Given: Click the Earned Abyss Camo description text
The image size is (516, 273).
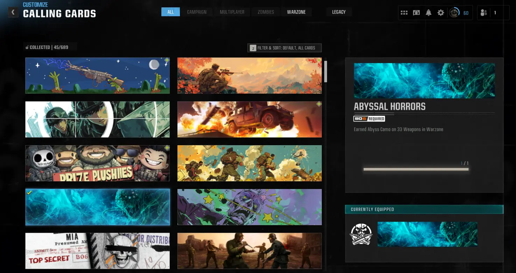Looking at the screenshot, I should point(398,129).
